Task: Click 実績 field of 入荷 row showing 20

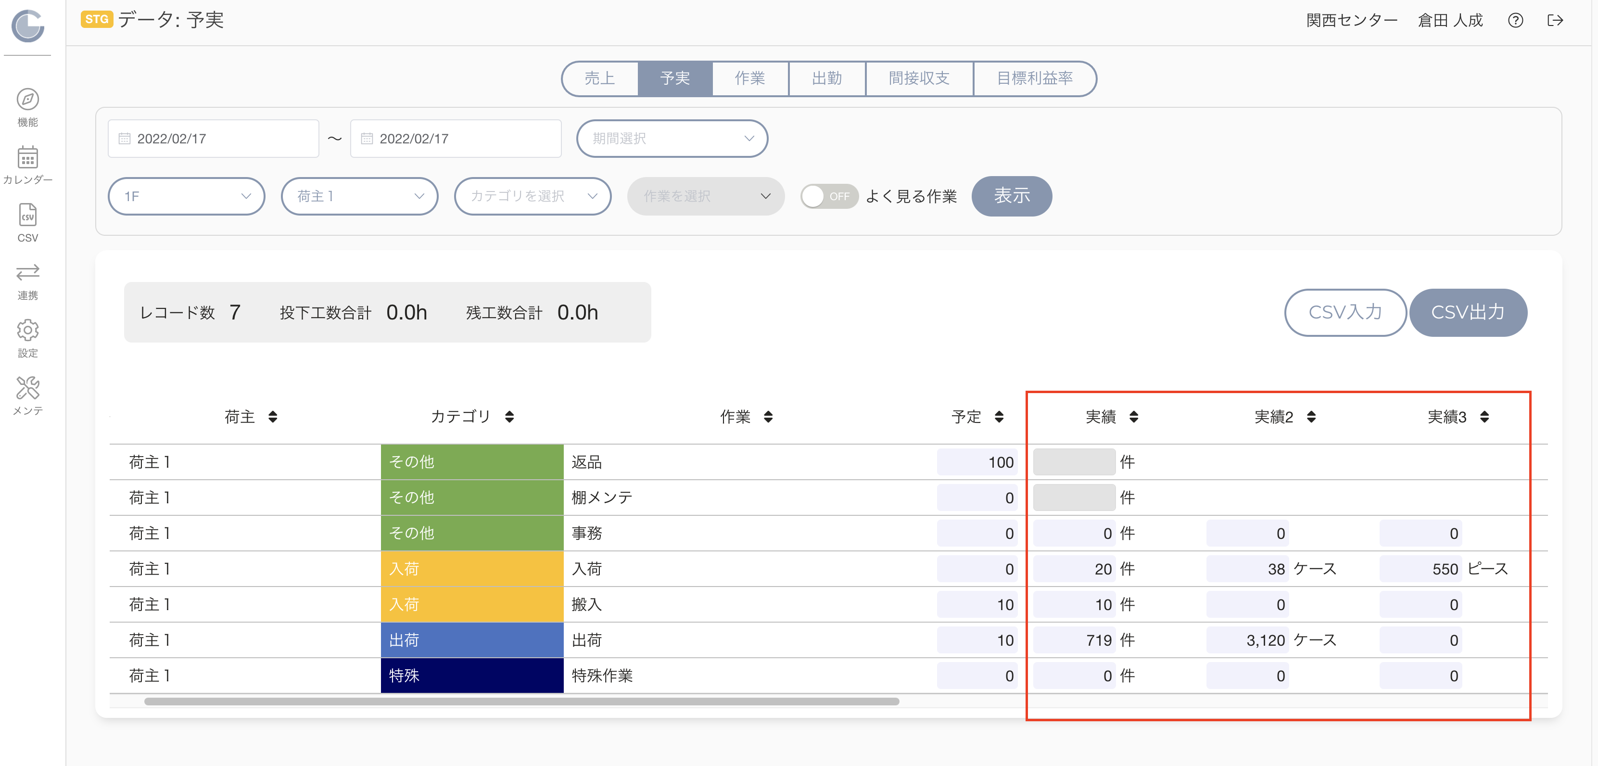Action: coord(1075,569)
